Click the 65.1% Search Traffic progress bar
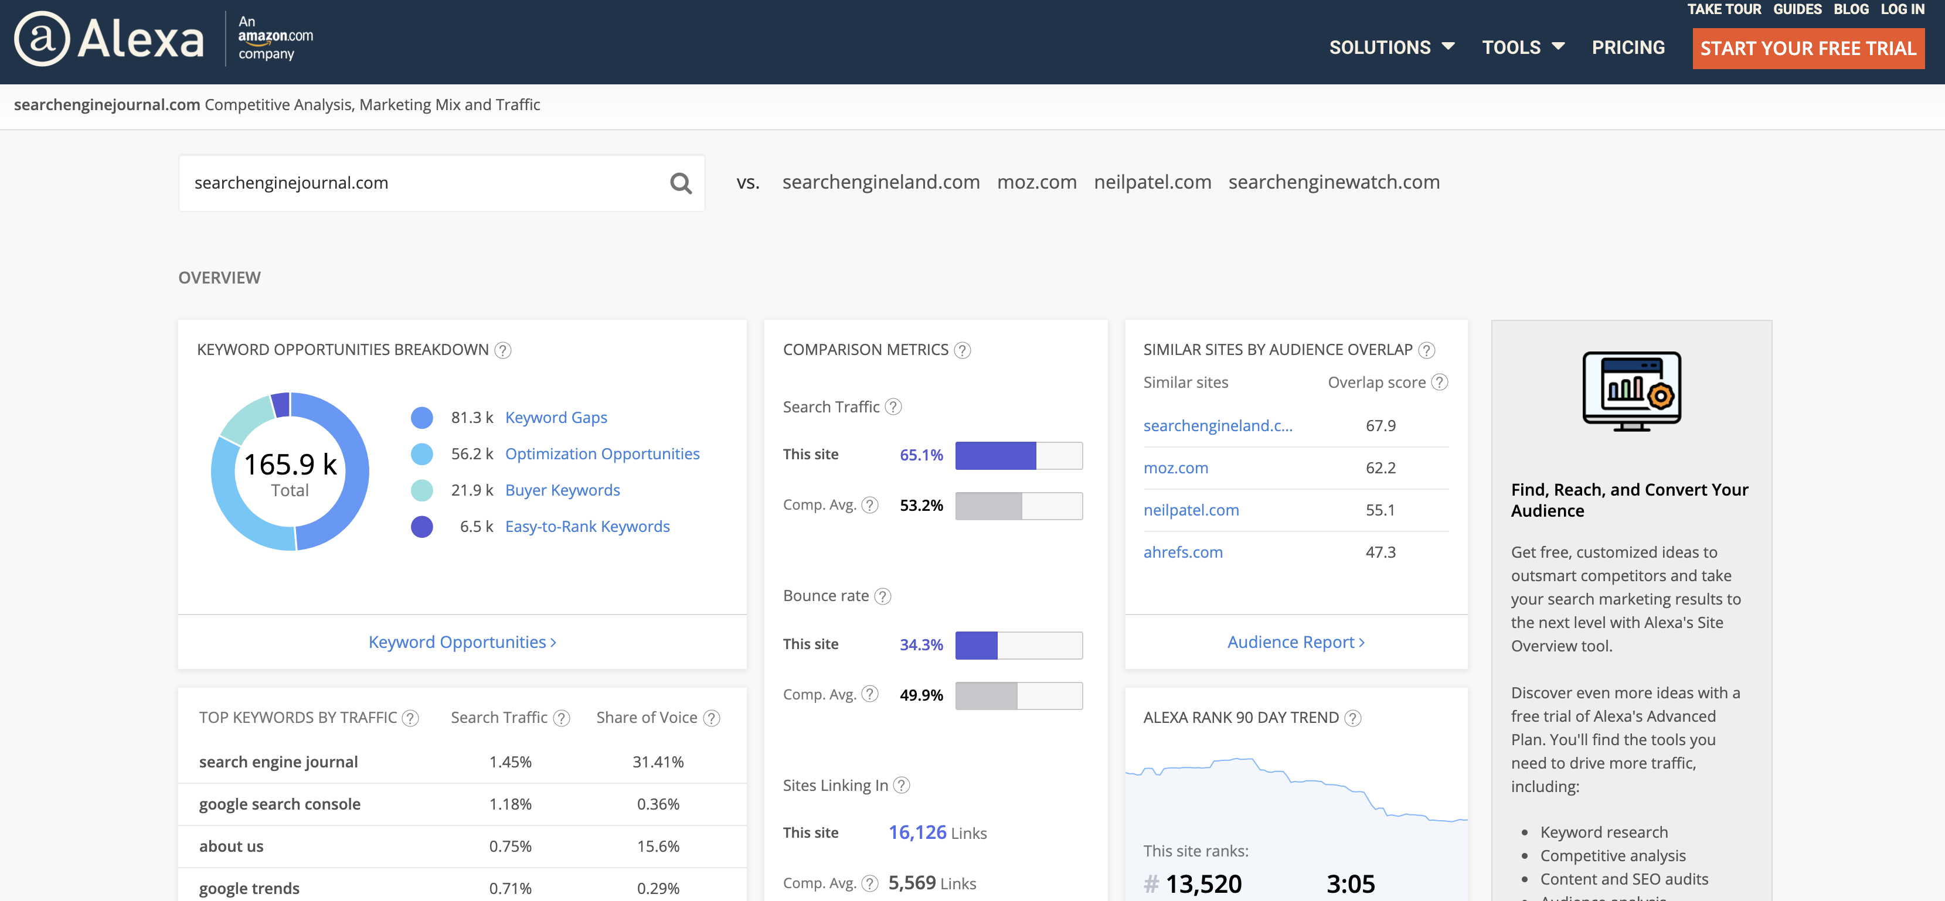This screenshot has width=1945, height=901. [1019, 456]
